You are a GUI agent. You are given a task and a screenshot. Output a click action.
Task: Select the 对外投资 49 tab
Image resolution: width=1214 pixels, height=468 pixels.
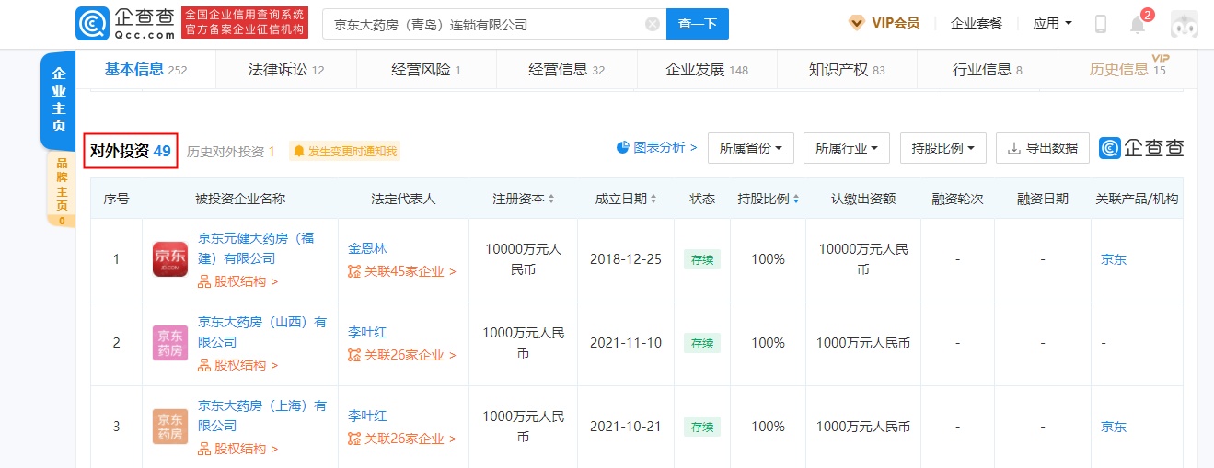(x=130, y=151)
